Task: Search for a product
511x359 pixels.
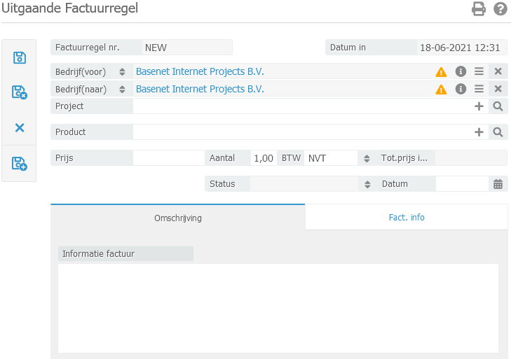Action: 498,132
